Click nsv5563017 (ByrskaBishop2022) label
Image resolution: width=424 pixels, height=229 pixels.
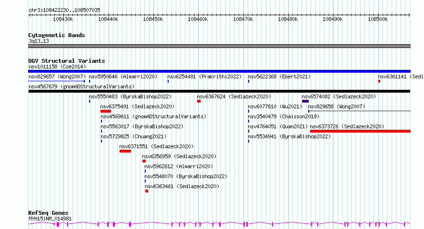tap(142, 126)
